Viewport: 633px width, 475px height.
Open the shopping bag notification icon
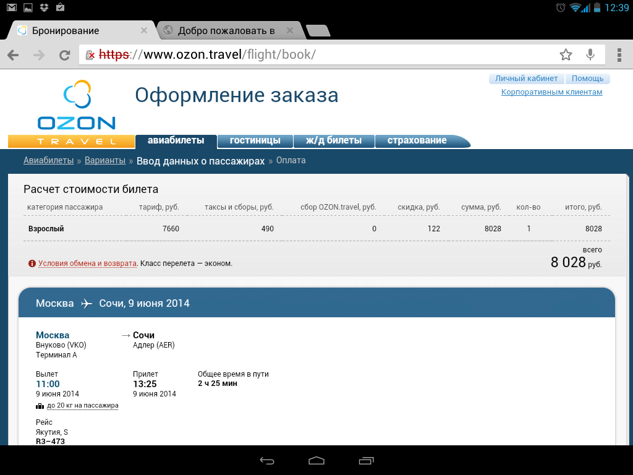[x=60, y=7]
